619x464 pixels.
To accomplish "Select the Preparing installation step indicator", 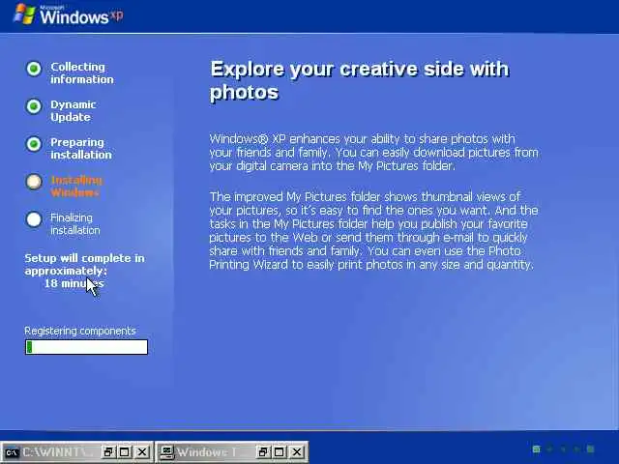I will pyautogui.click(x=34, y=144).
